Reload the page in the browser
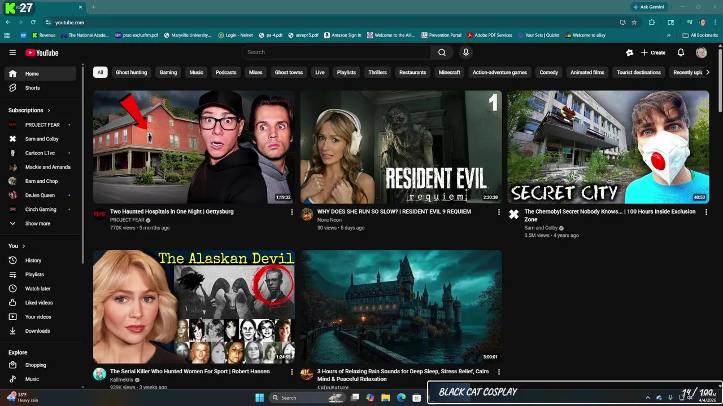Viewport: 723px width, 406px height. click(x=33, y=22)
